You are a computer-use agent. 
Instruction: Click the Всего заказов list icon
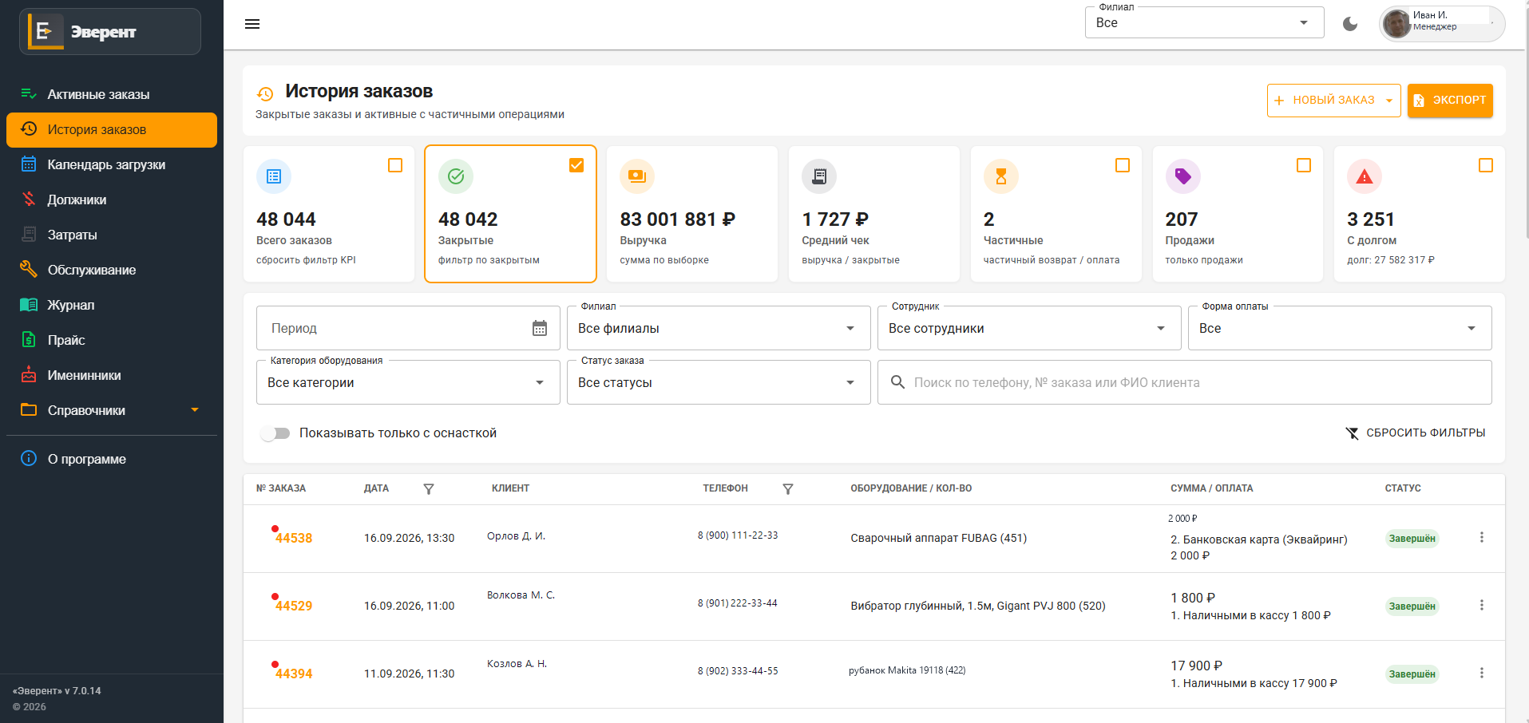[274, 176]
